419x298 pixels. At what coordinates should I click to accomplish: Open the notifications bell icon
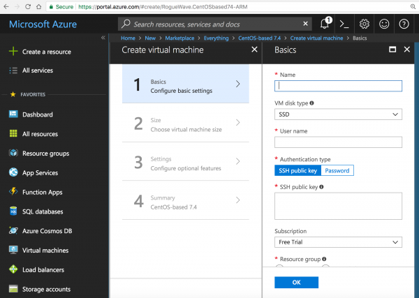click(324, 24)
